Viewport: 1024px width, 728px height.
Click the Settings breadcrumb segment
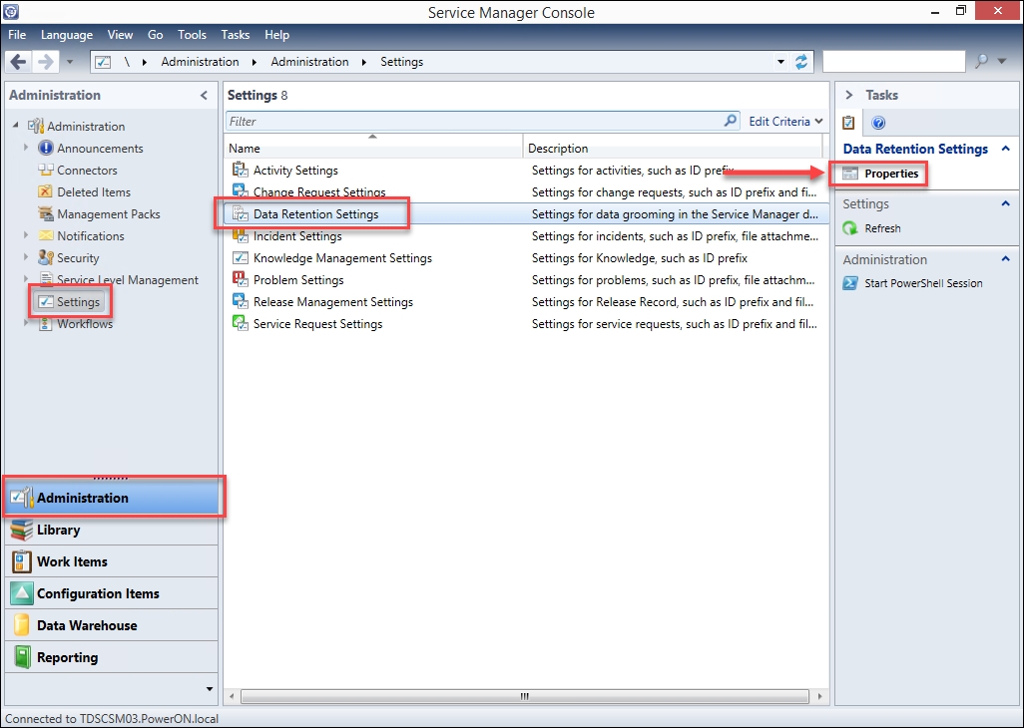[401, 62]
